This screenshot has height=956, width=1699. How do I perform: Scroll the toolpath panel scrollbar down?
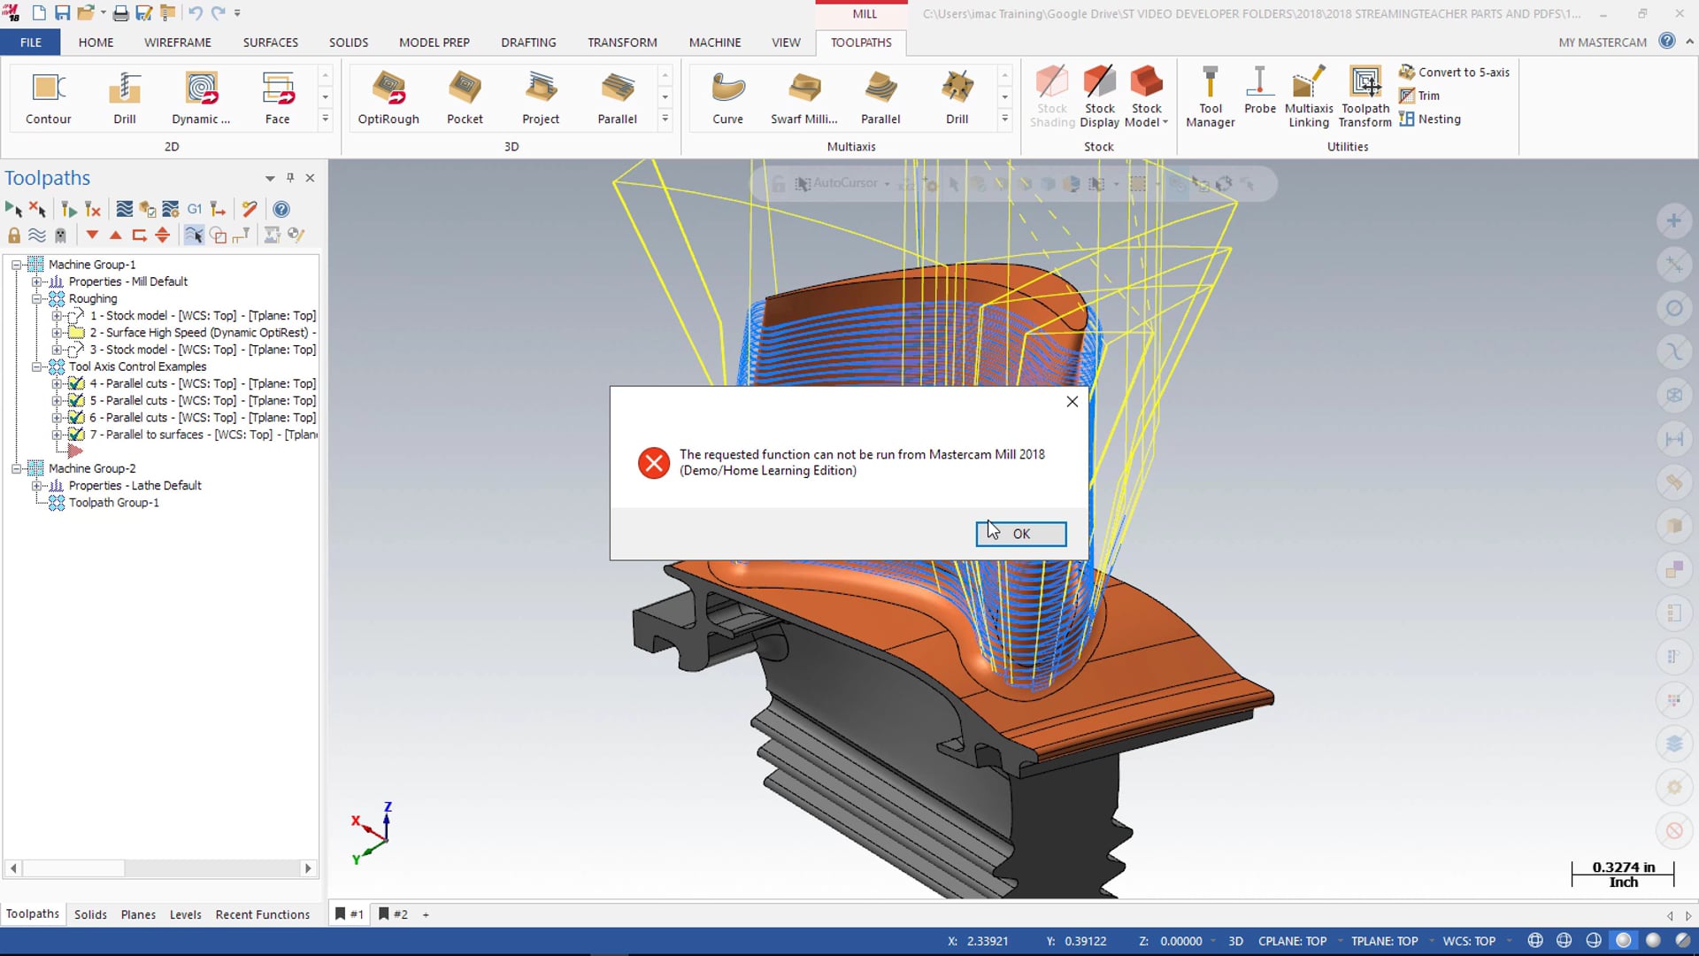pos(308,867)
